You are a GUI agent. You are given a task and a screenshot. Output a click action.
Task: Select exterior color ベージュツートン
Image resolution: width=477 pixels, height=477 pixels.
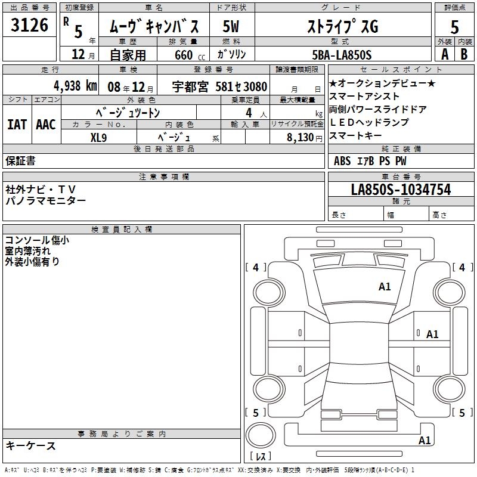pyautogui.click(x=128, y=113)
